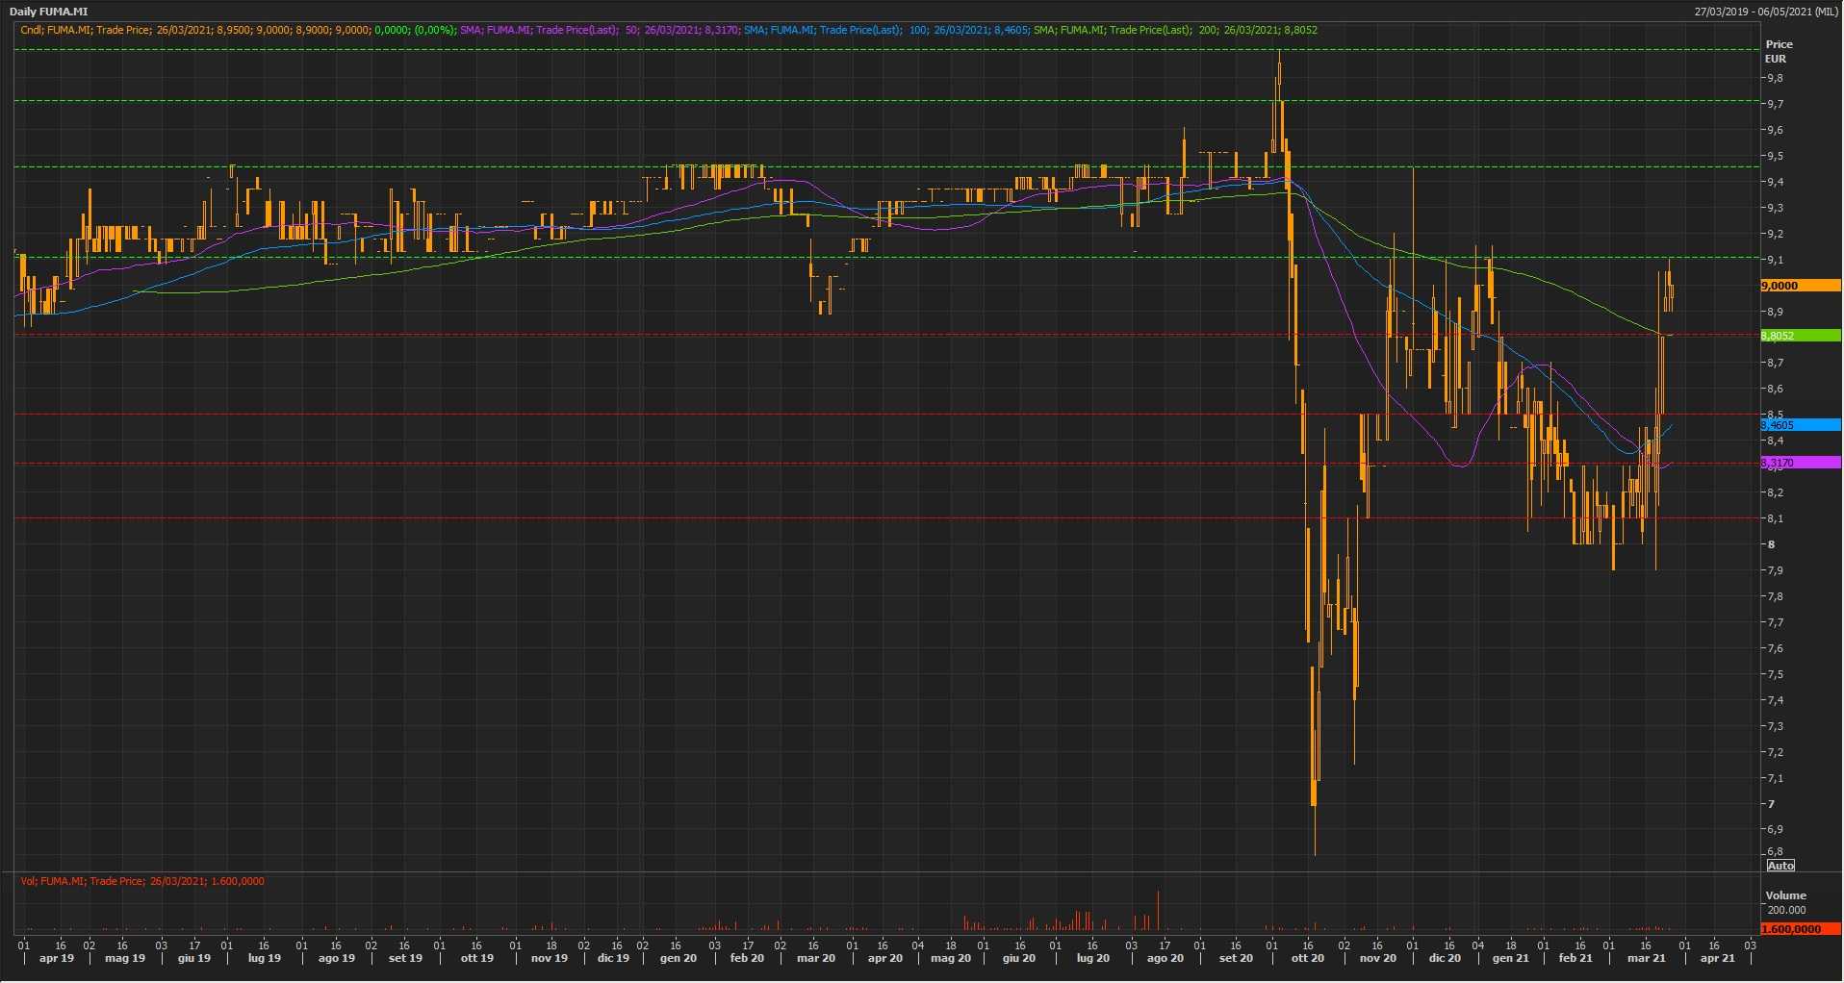Select the purple SMA 50 legend entry
The image size is (1844, 983).
pyautogui.click(x=600, y=30)
